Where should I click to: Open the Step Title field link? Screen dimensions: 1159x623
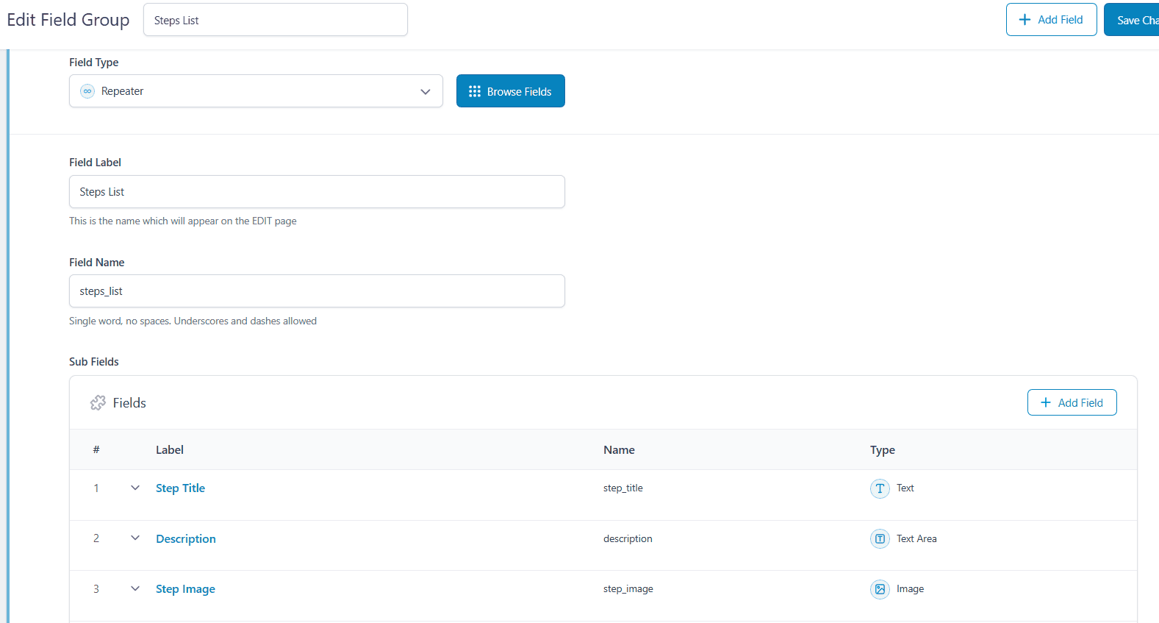(x=180, y=488)
